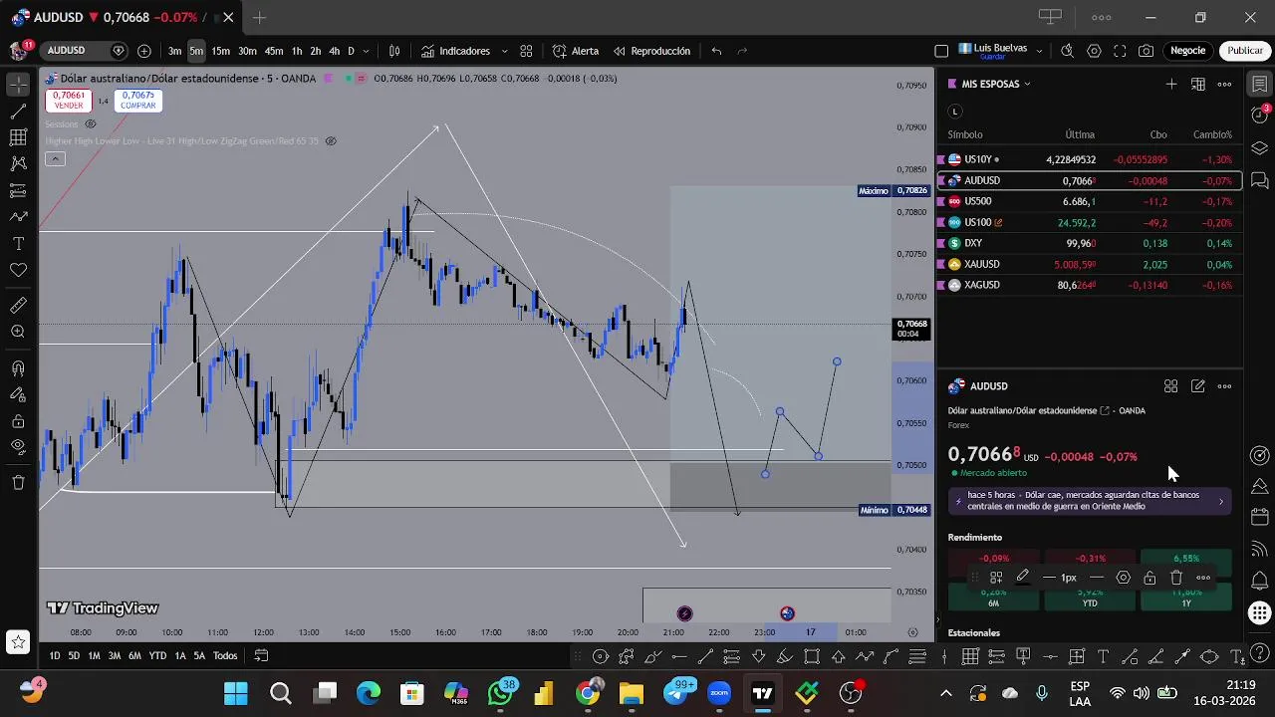
Task: Start Reproducción bar replay
Action: point(652,51)
